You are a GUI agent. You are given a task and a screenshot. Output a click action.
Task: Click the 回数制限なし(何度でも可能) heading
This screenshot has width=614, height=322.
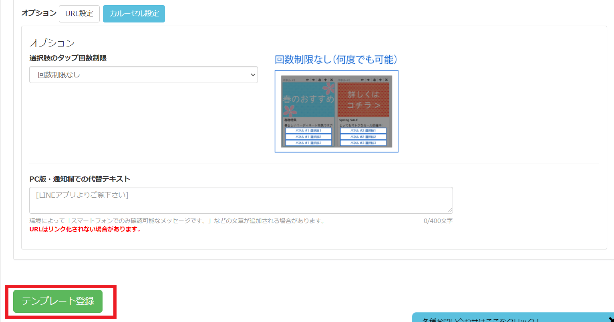[x=336, y=60]
